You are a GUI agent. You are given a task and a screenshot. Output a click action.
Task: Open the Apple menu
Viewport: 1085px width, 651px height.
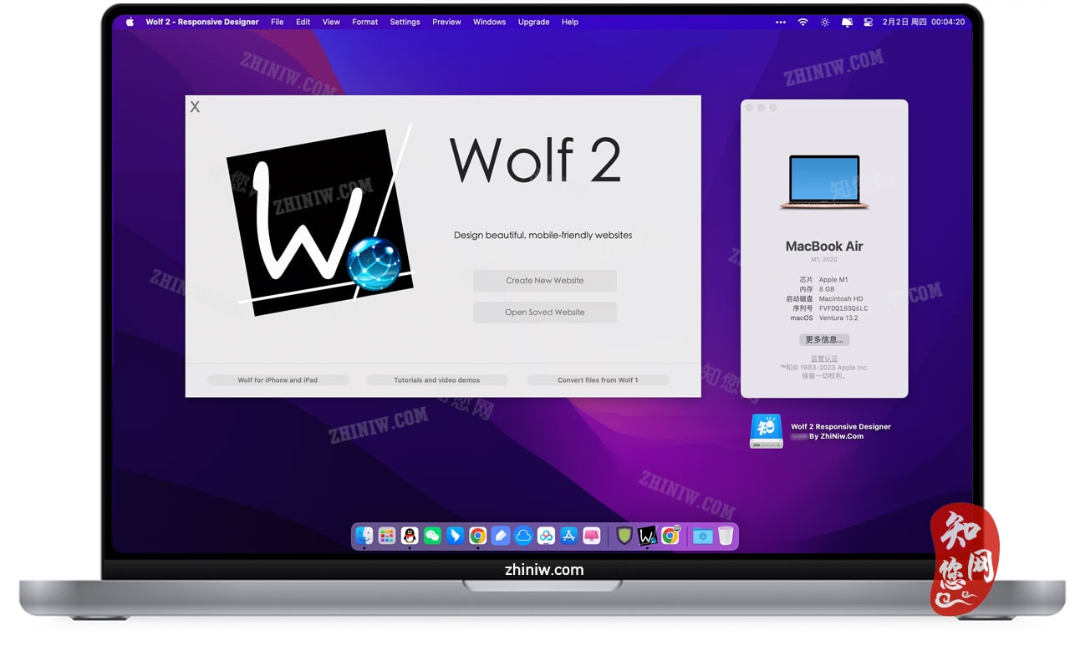pos(130,22)
